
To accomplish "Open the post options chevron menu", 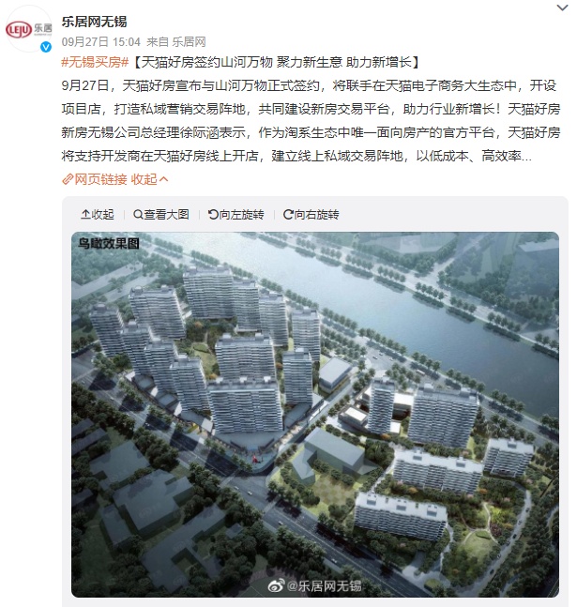I will 562,8.
